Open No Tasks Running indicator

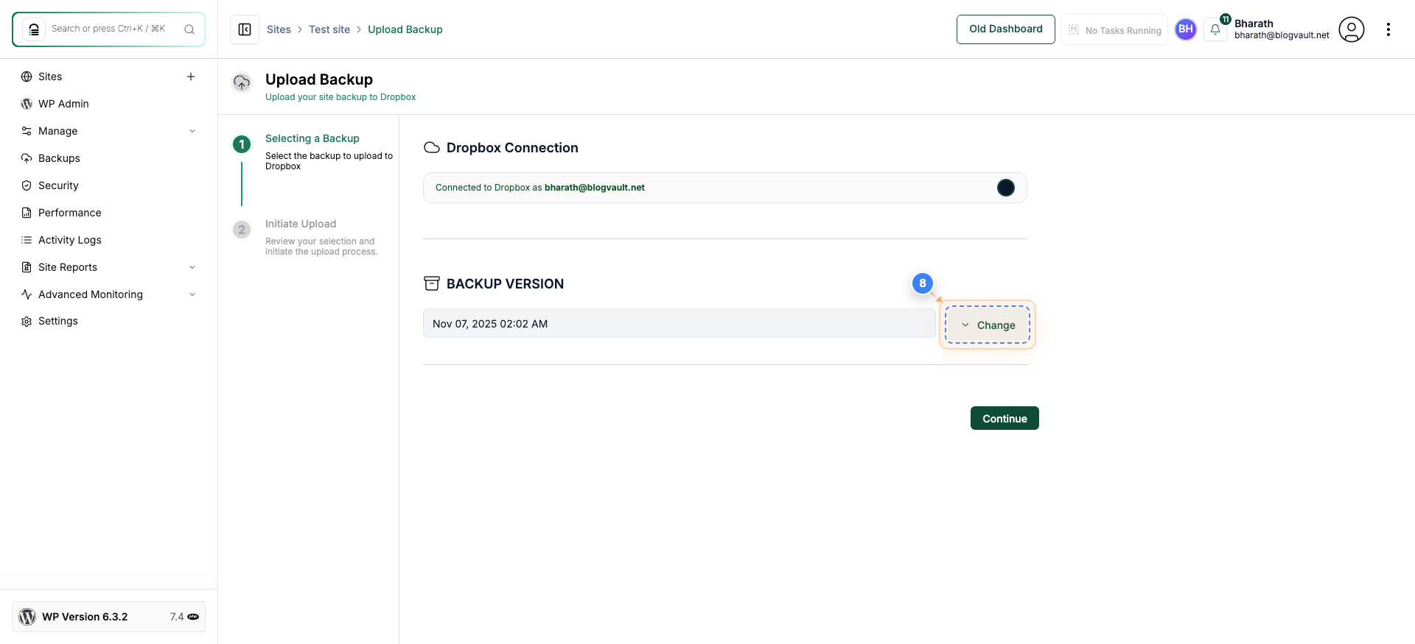[x=1114, y=30]
